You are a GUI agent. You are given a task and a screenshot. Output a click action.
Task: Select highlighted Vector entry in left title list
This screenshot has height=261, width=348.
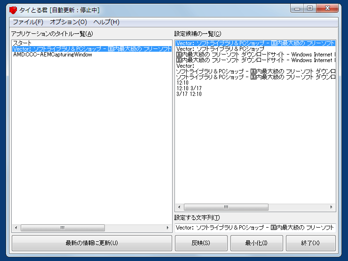click(x=92, y=49)
